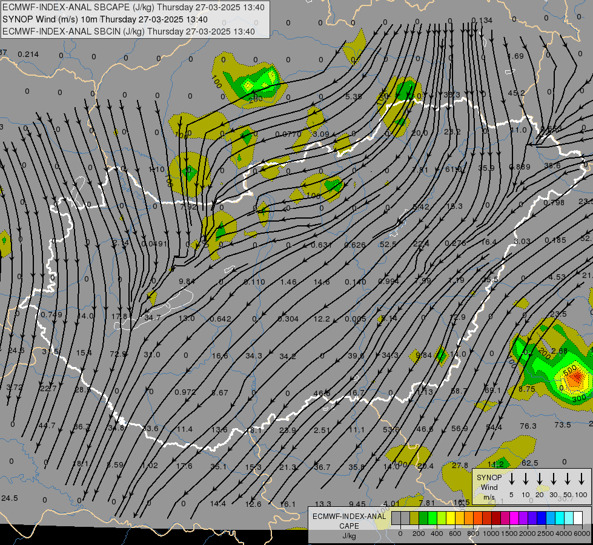This screenshot has height=545, width=593.
Task: Click the map value '76.3'
Action: 528,426
